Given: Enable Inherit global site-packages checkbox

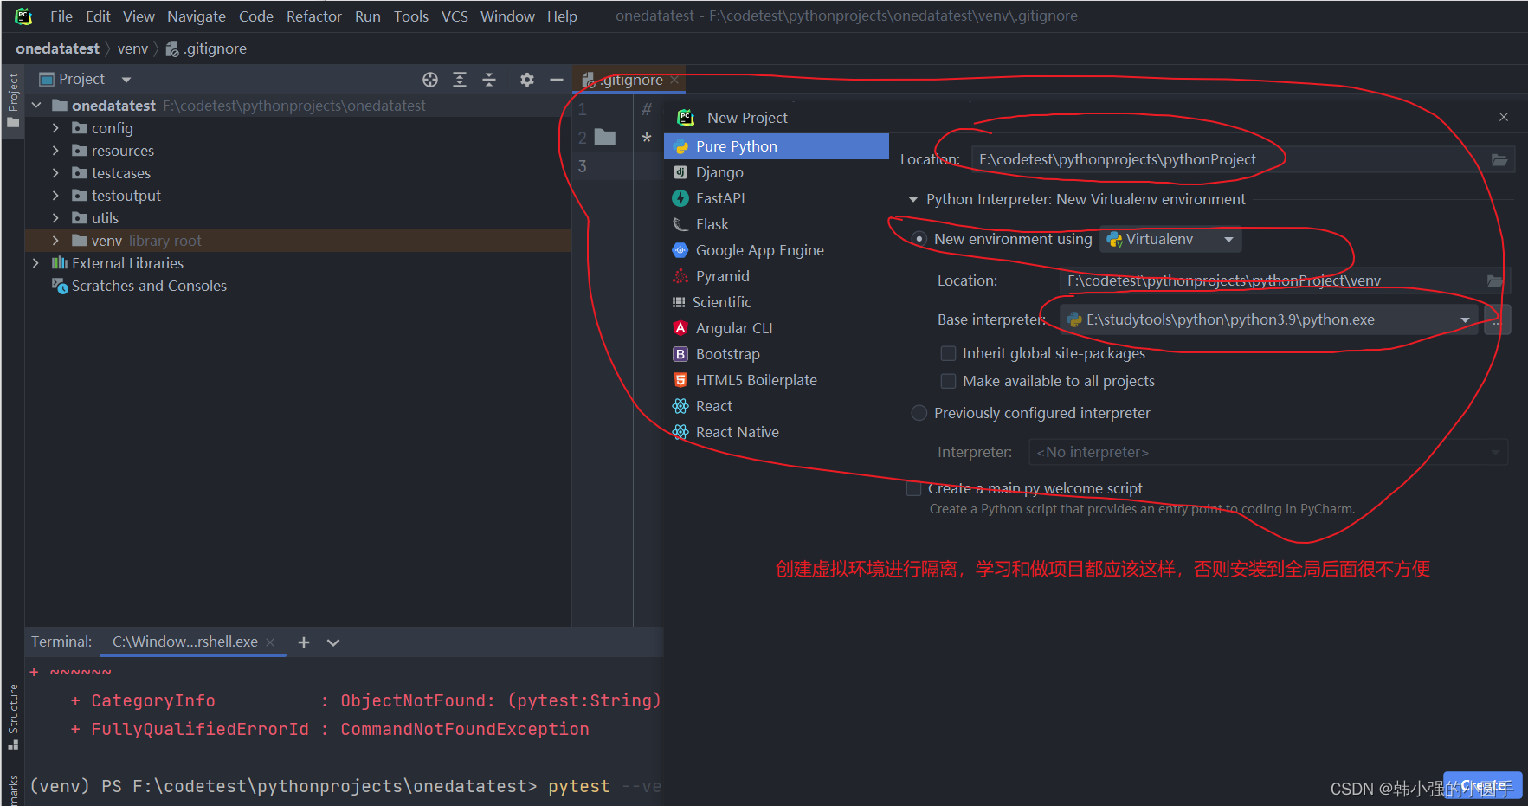Looking at the screenshot, I should (x=949, y=353).
